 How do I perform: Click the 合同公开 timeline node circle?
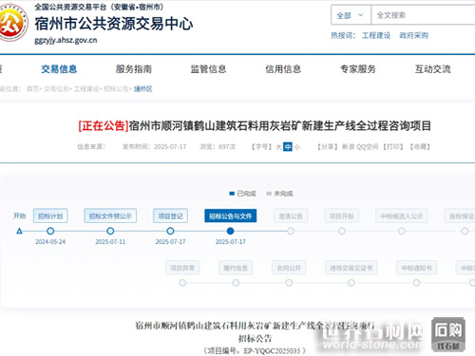(289, 283)
